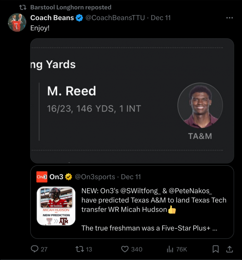Image resolution: width=242 pixels, height=260 pixels.
Task: Bookmark this post
Action: click(x=215, y=249)
